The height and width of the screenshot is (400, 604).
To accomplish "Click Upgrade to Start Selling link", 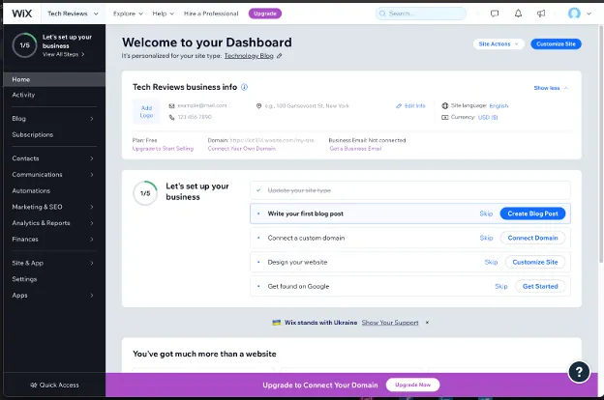I will coord(163,149).
